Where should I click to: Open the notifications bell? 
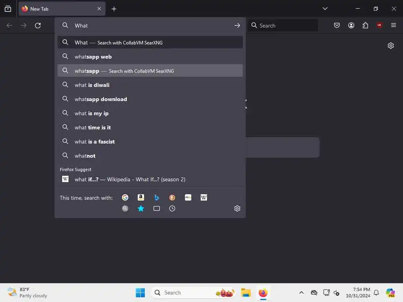pyautogui.click(x=376, y=293)
